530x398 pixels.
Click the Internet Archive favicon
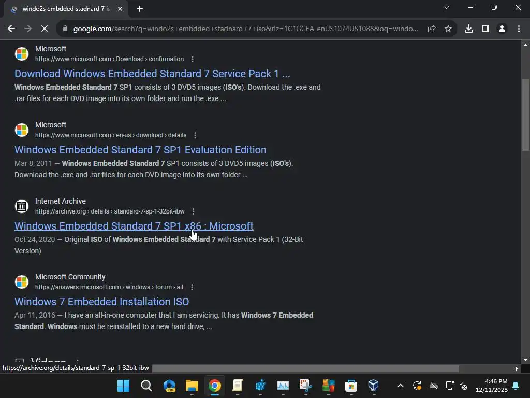point(22,206)
